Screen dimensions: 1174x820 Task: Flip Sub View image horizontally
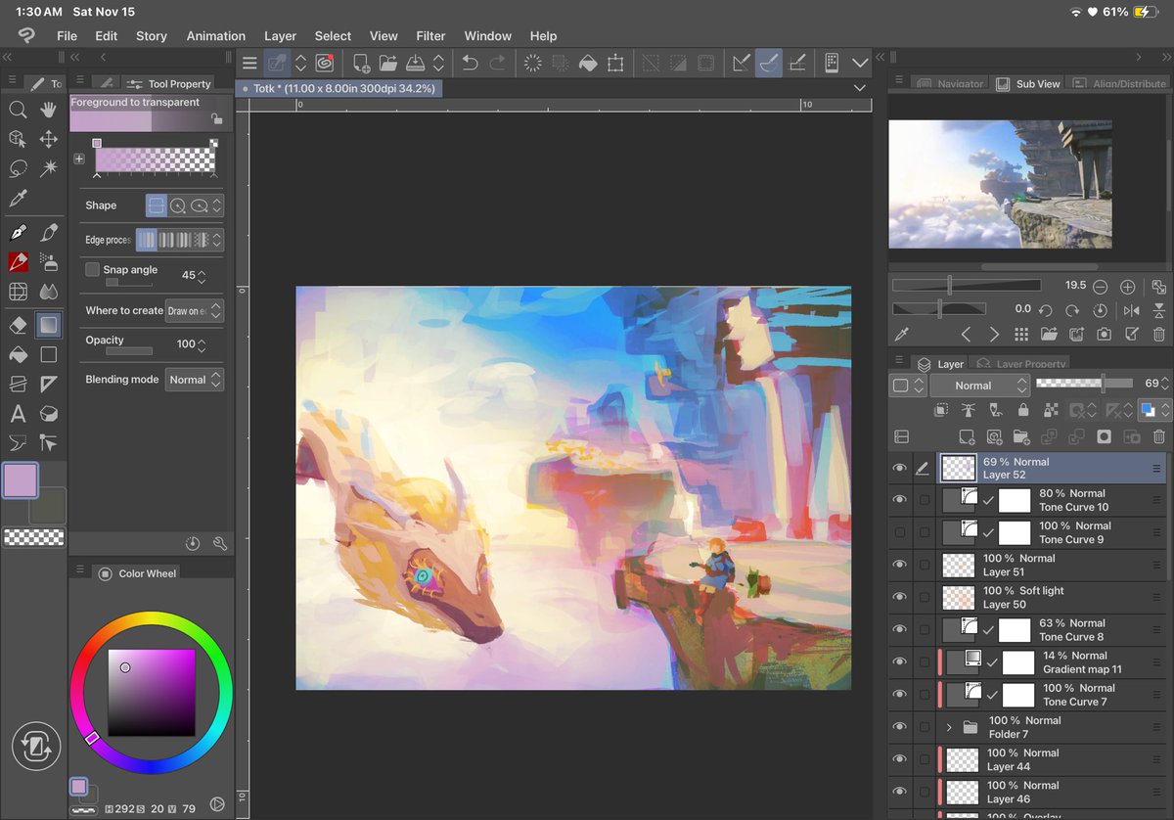point(1132,309)
